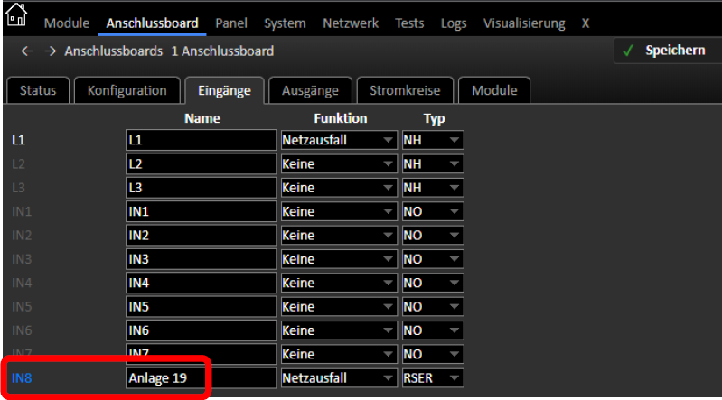Click the Anlage 19 name field
Screen dimensions: 722x400
pyautogui.click(x=201, y=377)
